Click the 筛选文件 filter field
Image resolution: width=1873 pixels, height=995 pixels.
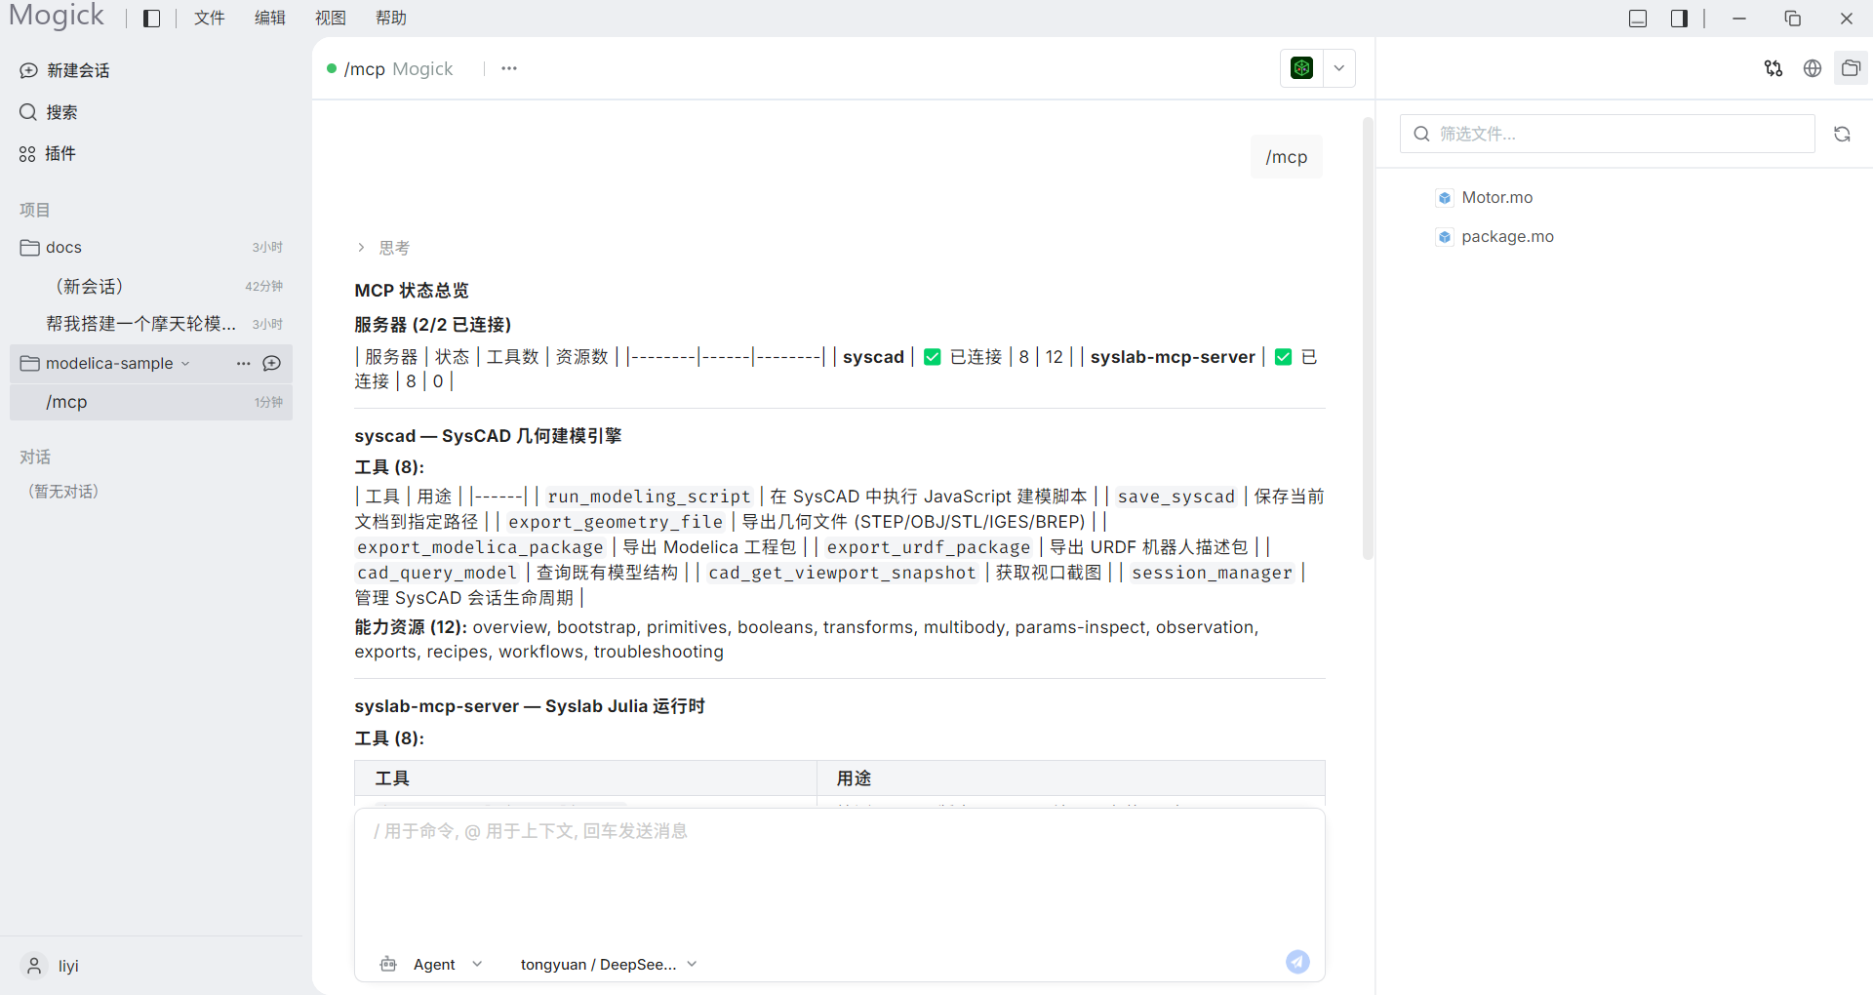pyautogui.click(x=1607, y=134)
